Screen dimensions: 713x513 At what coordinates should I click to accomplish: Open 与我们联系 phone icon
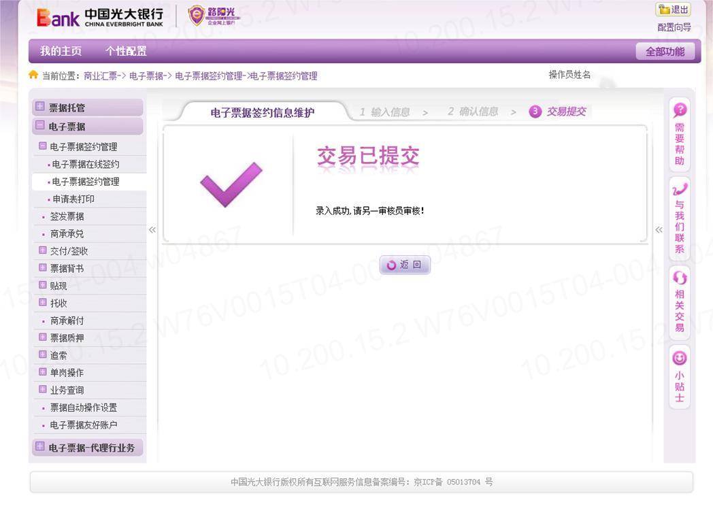(680, 188)
